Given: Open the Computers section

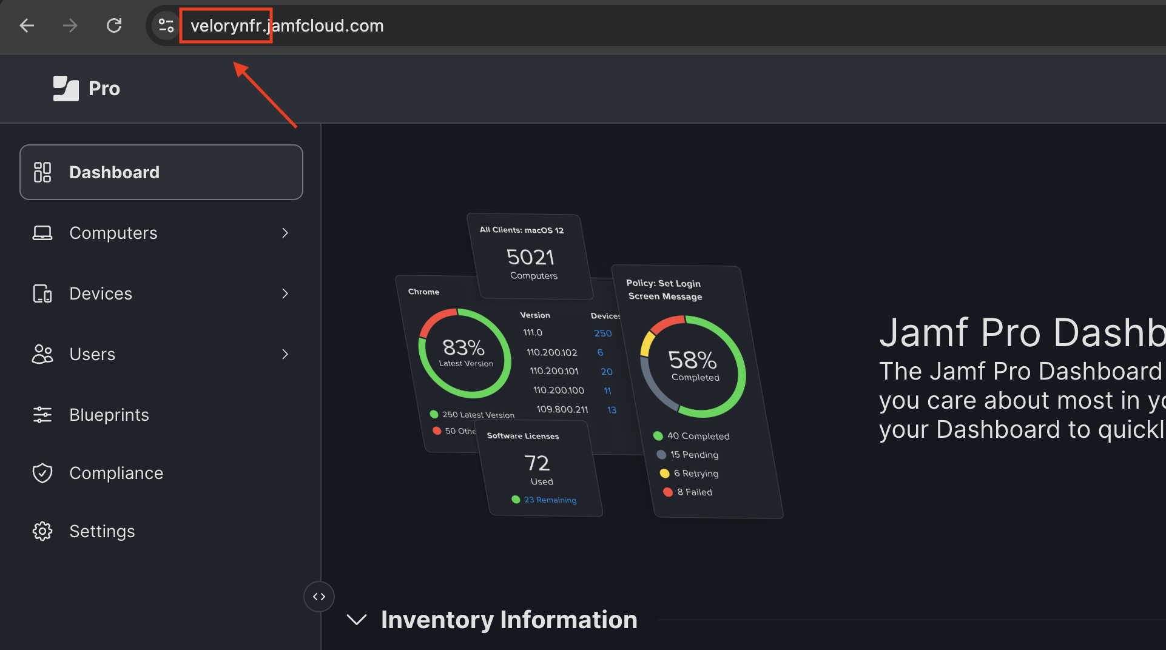Looking at the screenshot, I should click(x=161, y=233).
